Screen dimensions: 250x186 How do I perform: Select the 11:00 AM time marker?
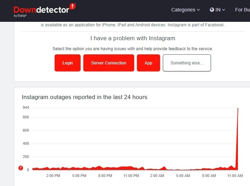[235, 176]
